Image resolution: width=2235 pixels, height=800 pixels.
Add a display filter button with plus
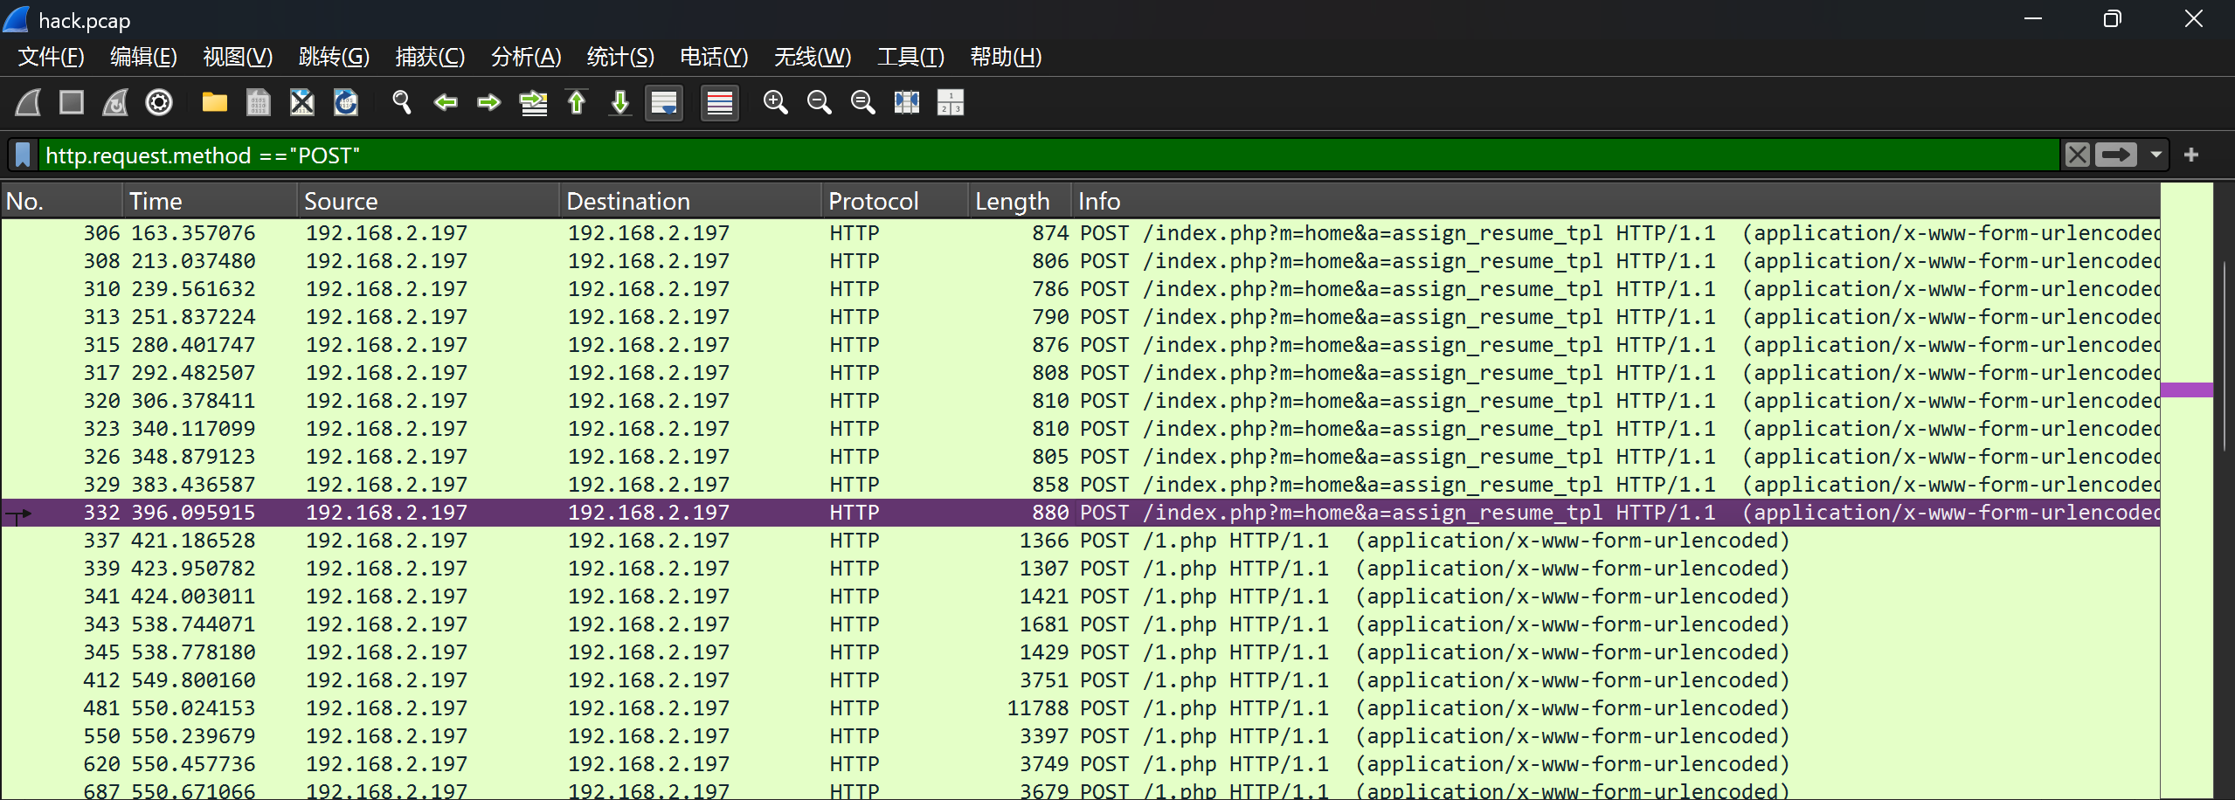(2191, 155)
